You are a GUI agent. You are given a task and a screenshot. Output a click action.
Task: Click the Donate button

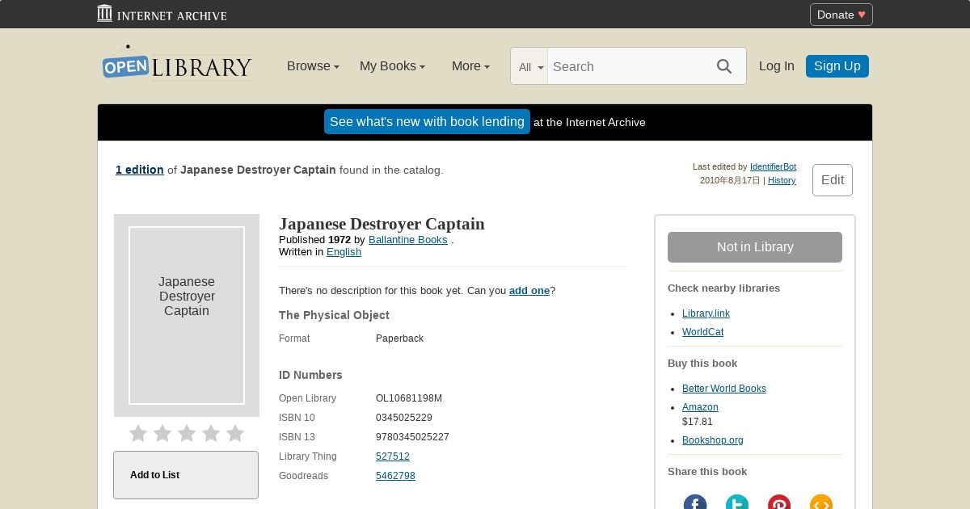(841, 15)
